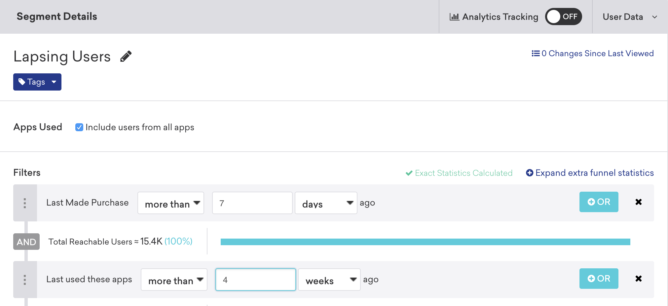Screen dimensions: 668x306
Task: Click the input field containing 7
Action: (252, 203)
